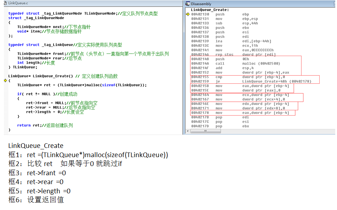Select the LinkQueue.c window title
337x210 pixels.
(x=18, y=3)
